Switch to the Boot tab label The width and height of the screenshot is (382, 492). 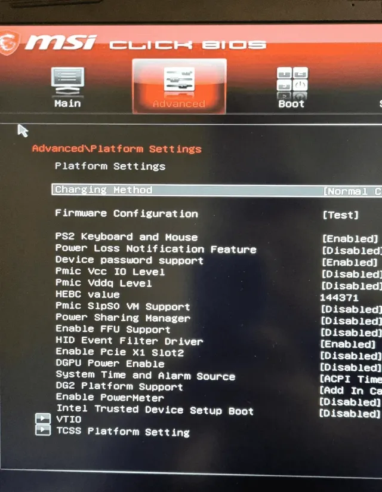pyautogui.click(x=291, y=104)
